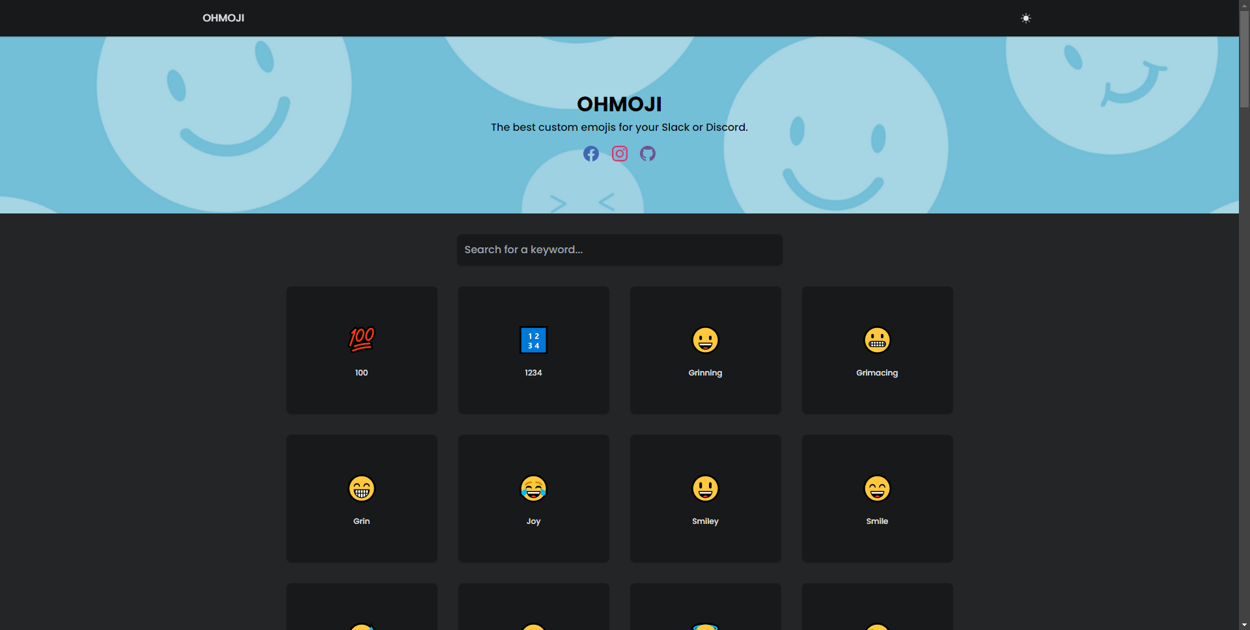
Task: Open the GitHub social icon
Action: coord(648,154)
